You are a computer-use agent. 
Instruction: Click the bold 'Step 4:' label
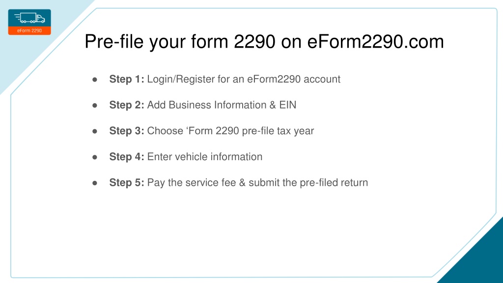[x=127, y=157]
